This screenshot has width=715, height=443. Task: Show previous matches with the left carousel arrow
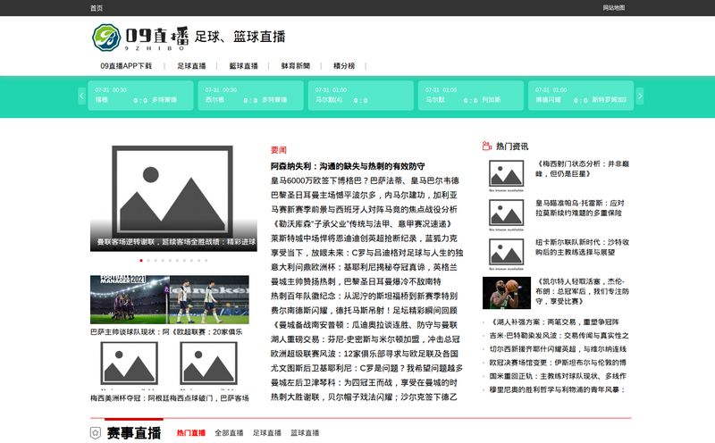click(81, 96)
